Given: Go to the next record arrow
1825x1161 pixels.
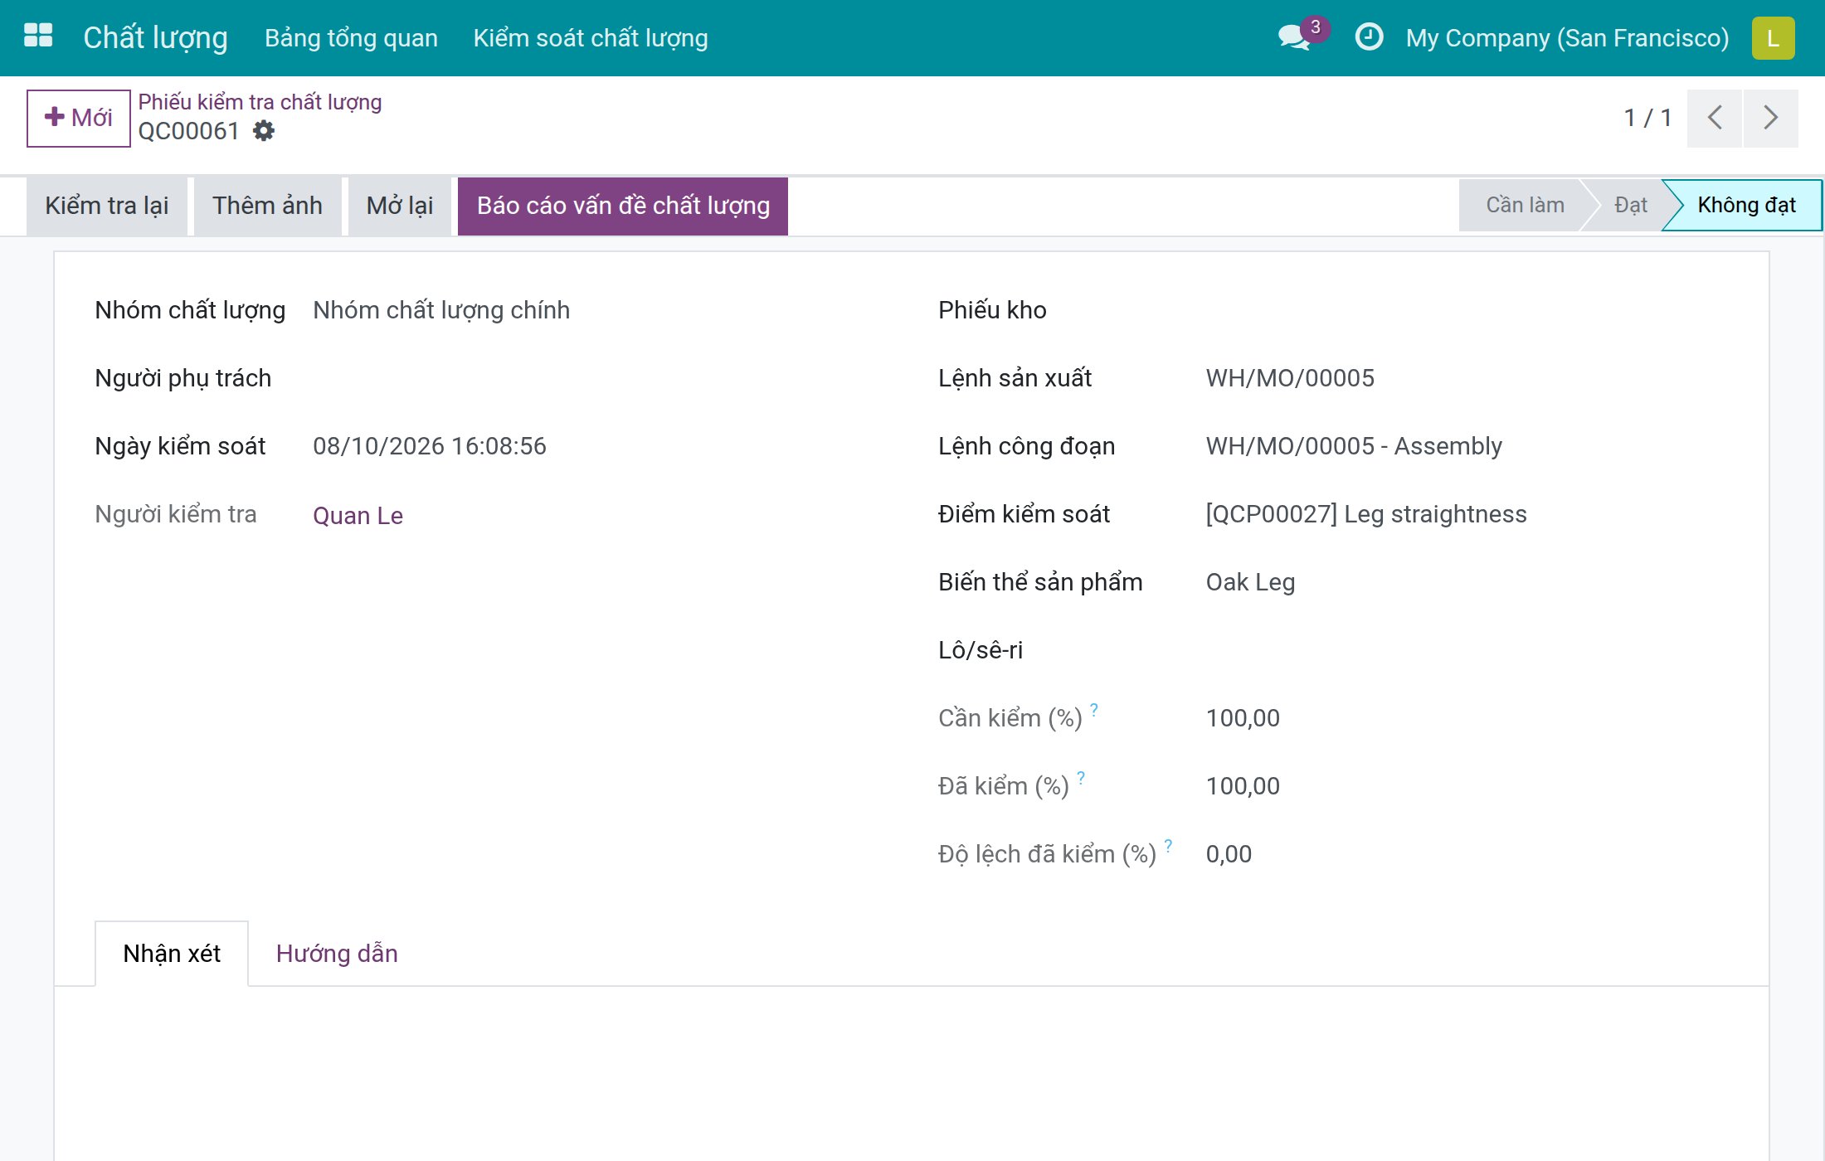Looking at the screenshot, I should tap(1771, 118).
